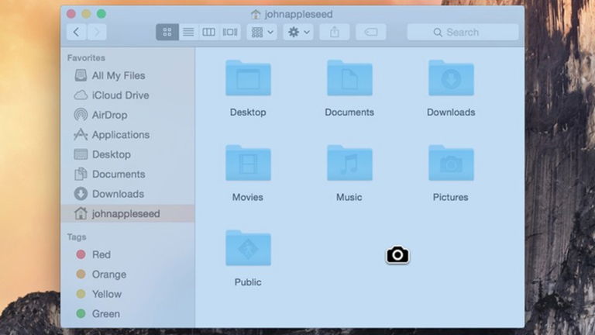The height and width of the screenshot is (335, 595).
Task: Select All My Files in sidebar
Action: coord(128,75)
